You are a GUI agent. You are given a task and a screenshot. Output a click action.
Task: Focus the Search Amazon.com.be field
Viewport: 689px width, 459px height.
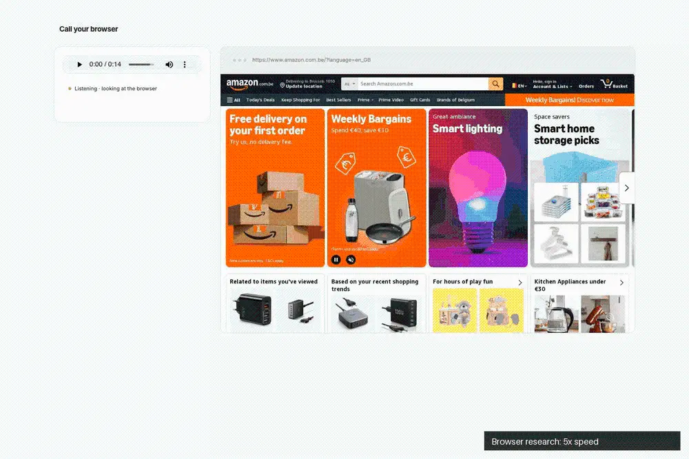[x=423, y=83]
